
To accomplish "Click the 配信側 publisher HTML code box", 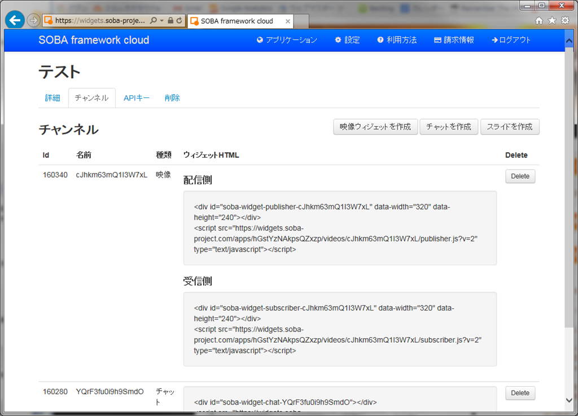I will [340, 228].
